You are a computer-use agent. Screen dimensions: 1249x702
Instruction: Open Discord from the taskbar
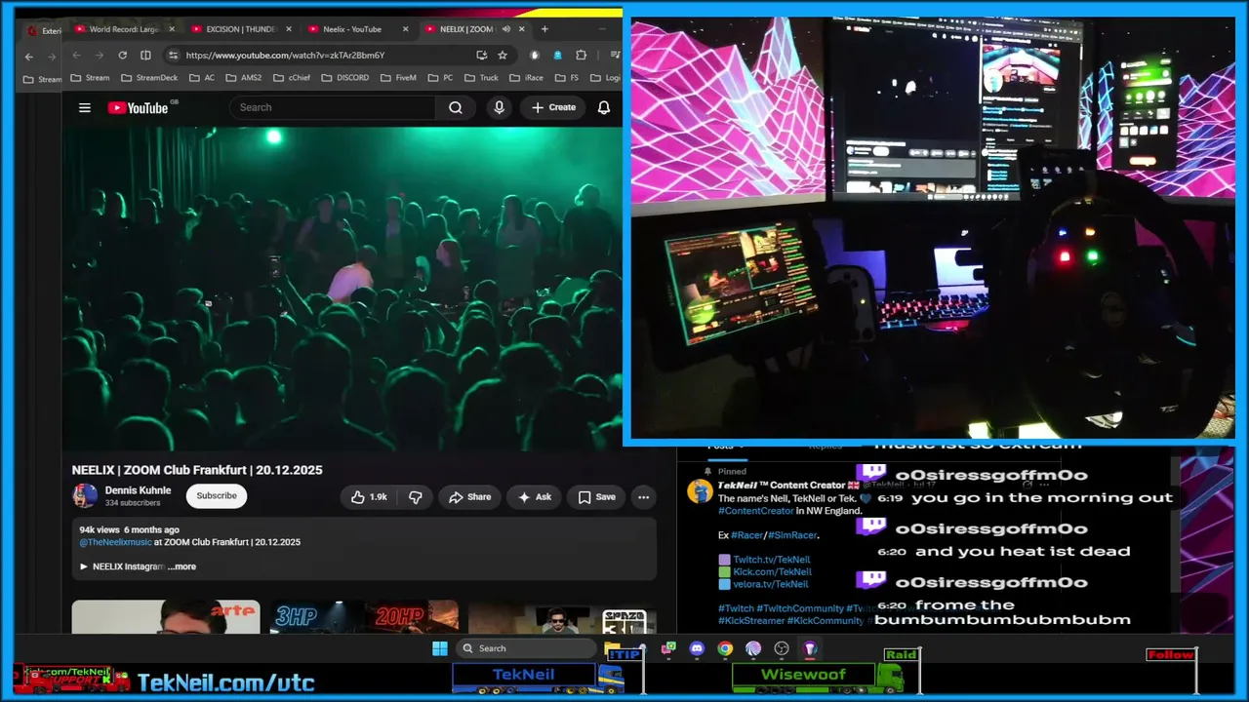pyautogui.click(x=697, y=648)
